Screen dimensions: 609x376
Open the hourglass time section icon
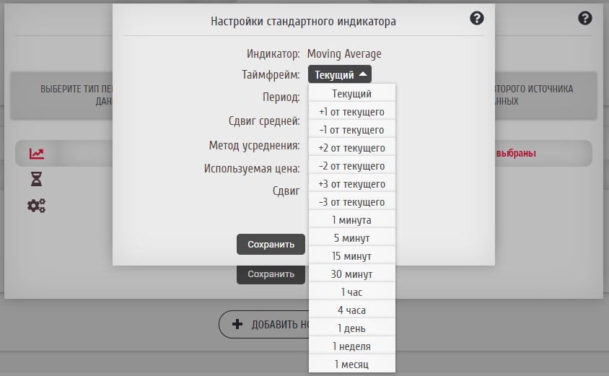tap(36, 179)
